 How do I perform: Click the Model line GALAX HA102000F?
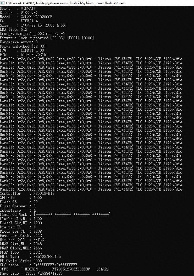(x=26, y=17)
